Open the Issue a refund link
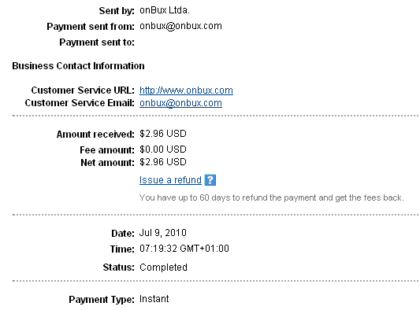 [x=170, y=180]
